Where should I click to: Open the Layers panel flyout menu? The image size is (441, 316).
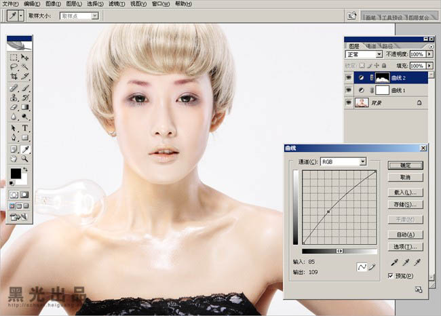[431, 46]
